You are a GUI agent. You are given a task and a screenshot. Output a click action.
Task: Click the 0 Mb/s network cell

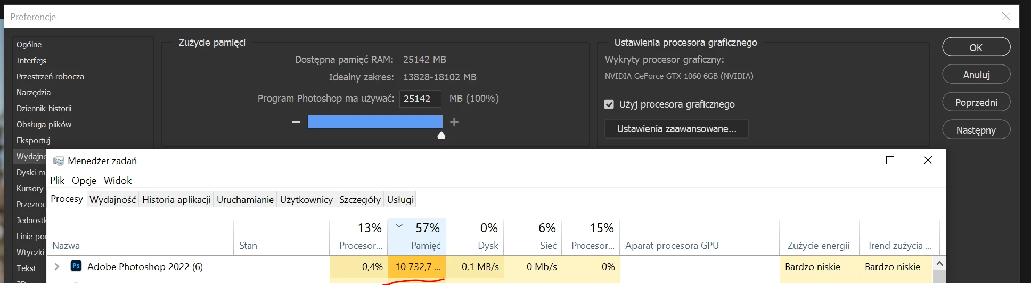coord(533,267)
